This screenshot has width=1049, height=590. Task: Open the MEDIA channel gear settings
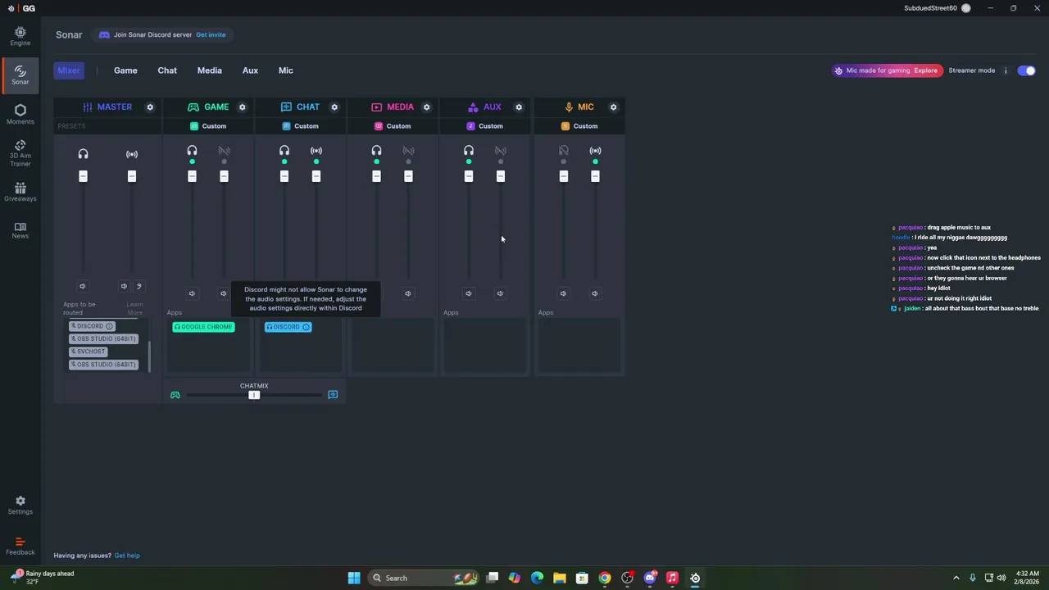(426, 107)
